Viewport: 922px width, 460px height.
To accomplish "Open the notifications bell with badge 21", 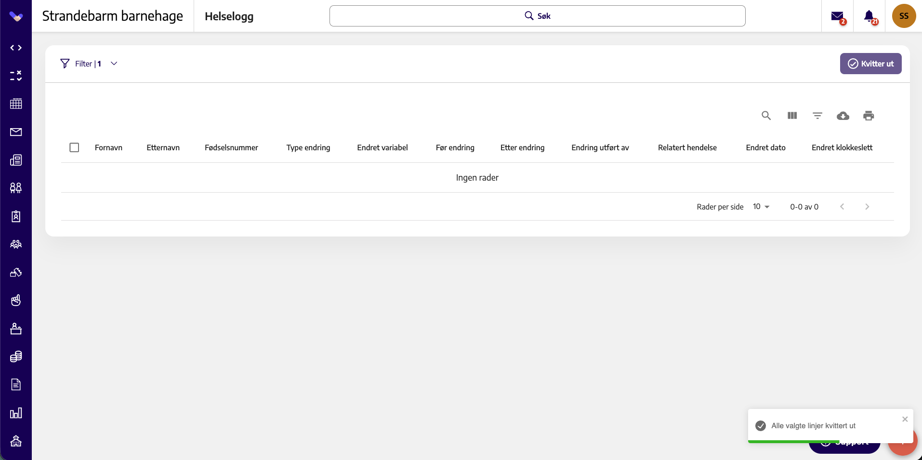I will [x=869, y=16].
